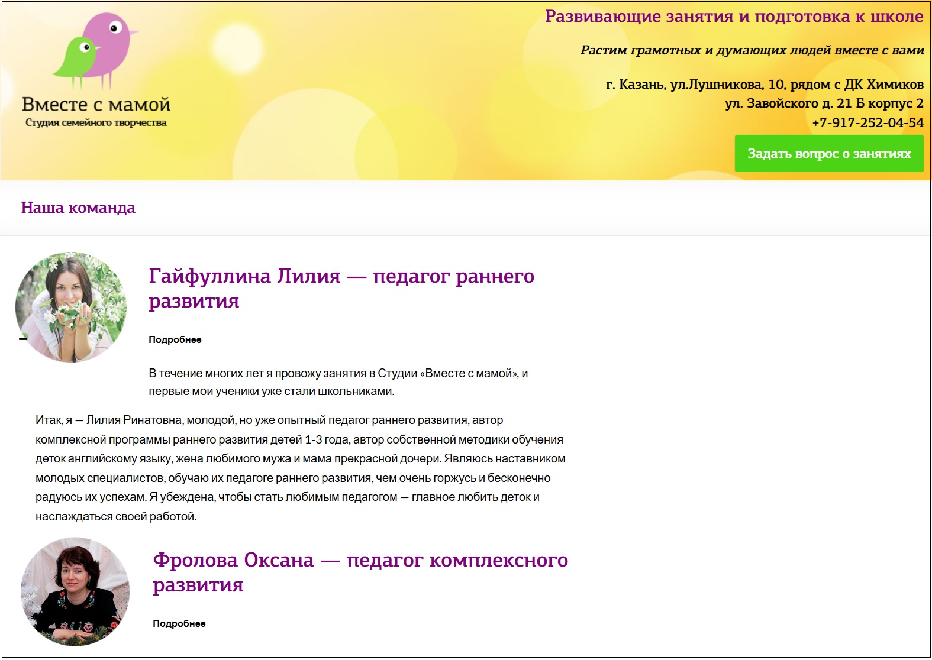Click the 'Наша команда' page title
Image resolution: width=932 pixels, height=660 pixels.
78,208
